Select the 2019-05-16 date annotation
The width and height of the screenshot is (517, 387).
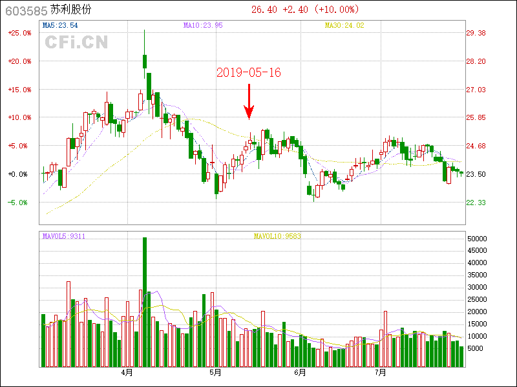(249, 73)
